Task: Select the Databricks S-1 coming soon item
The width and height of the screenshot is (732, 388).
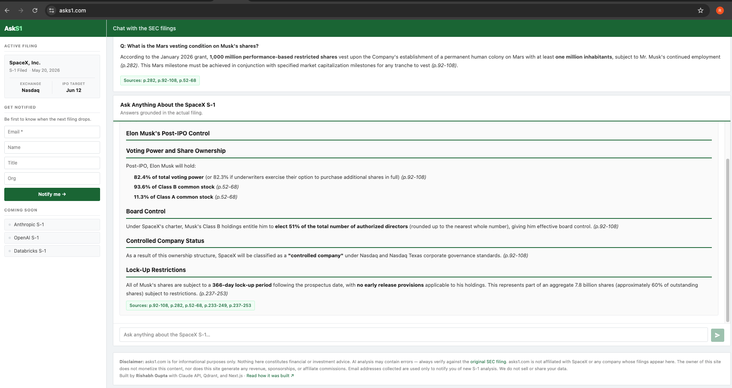Action: pyautogui.click(x=52, y=251)
